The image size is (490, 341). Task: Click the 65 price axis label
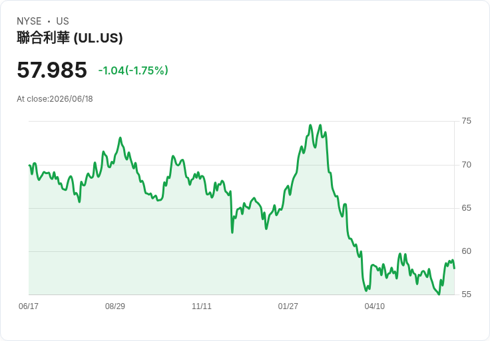(x=466, y=208)
